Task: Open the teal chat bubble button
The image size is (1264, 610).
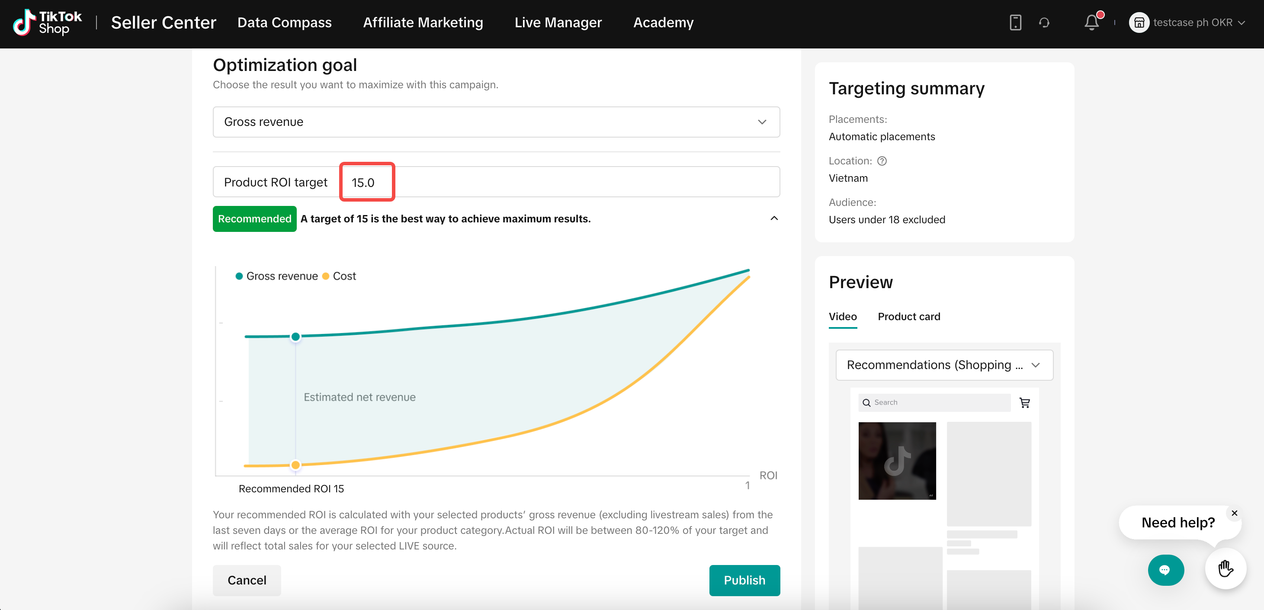Action: [x=1165, y=570]
